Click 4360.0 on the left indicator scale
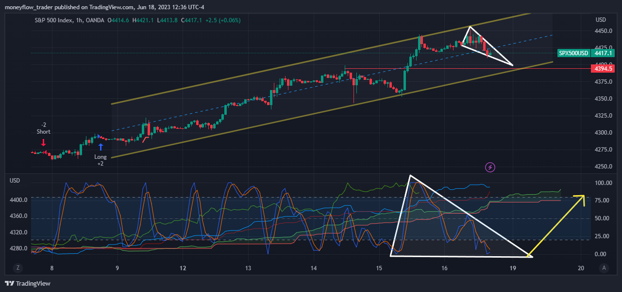Viewport: 622px width, 292px height. 18,216
